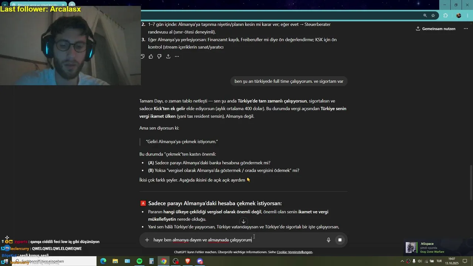Expand hidden system tray icons
This screenshot has width=473, height=266.
click(x=402, y=261)
